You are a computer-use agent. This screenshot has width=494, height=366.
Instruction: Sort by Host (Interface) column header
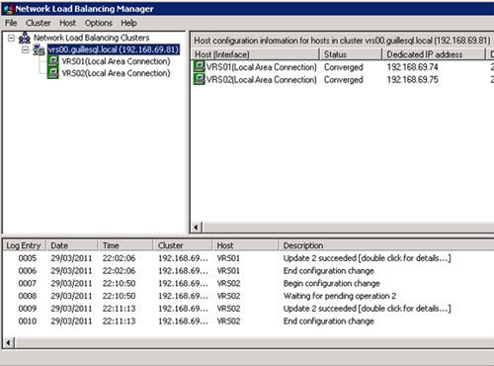coord(255,54)
